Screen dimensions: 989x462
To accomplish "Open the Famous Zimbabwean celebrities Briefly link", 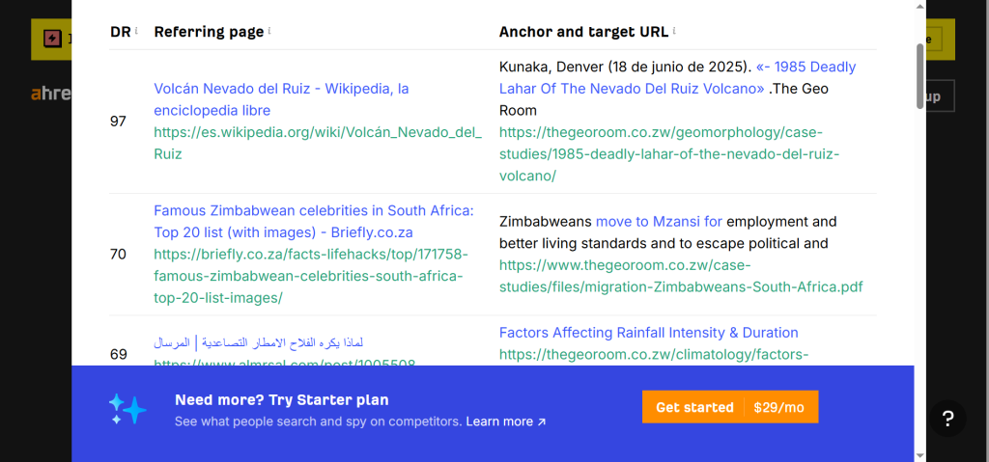I will pos(313,221).
